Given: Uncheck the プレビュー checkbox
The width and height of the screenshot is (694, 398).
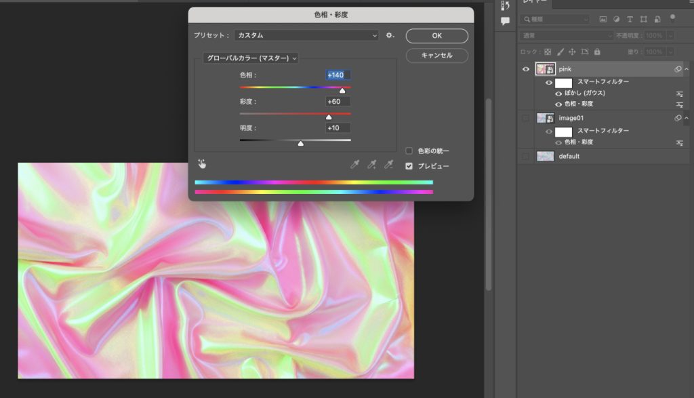Looking at the screenshot, I should pyautogui.click(x=409, y=165).
